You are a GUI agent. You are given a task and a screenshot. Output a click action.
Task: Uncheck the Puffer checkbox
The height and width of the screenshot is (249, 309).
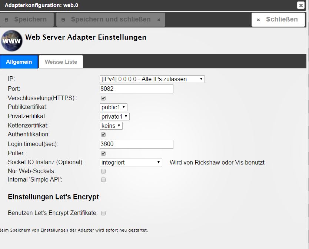click(103, 153)
